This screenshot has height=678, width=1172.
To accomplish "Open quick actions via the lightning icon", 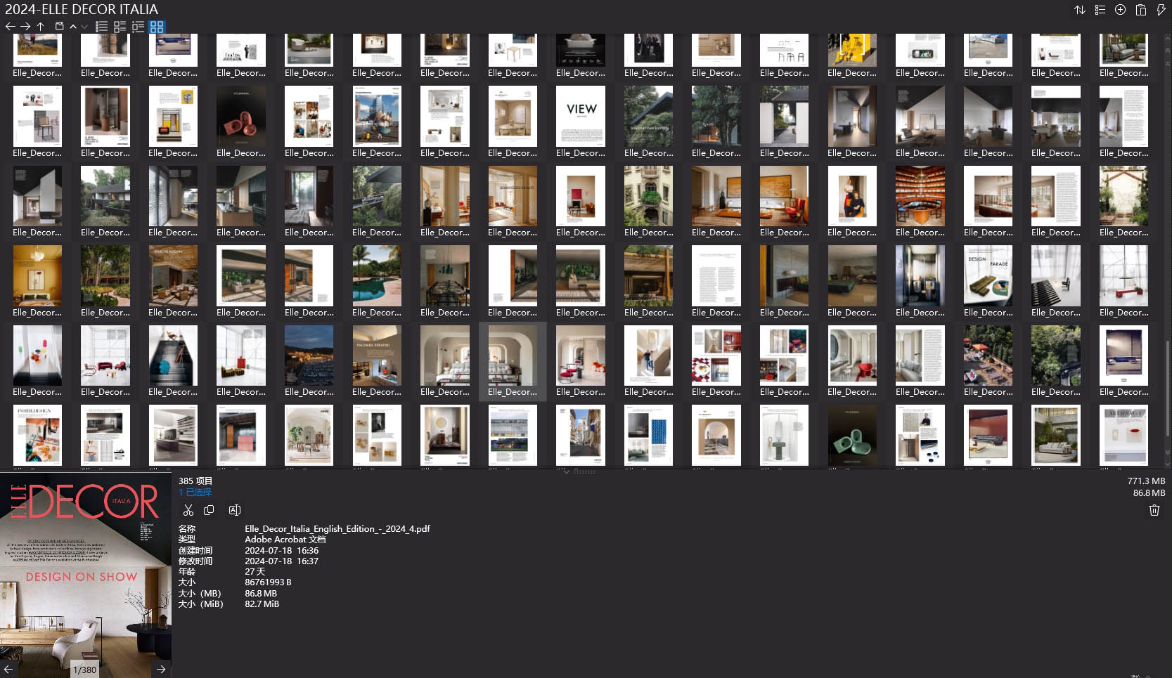I will [1161, 10].
